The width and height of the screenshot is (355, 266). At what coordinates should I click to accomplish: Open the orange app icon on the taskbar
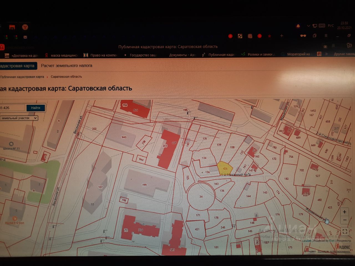[12, 27]
